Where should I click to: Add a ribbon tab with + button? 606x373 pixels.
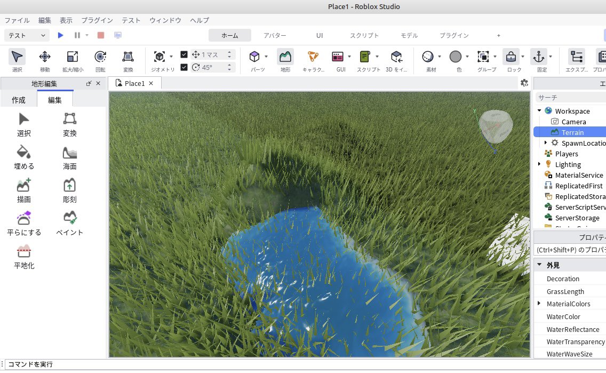499,35
